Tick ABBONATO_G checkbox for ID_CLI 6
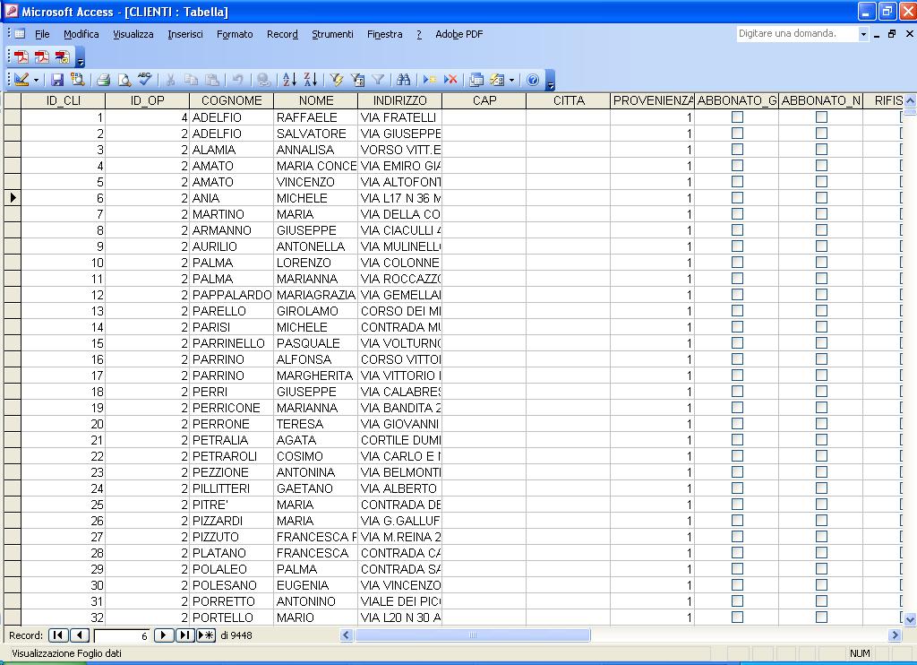 point(738,198)
